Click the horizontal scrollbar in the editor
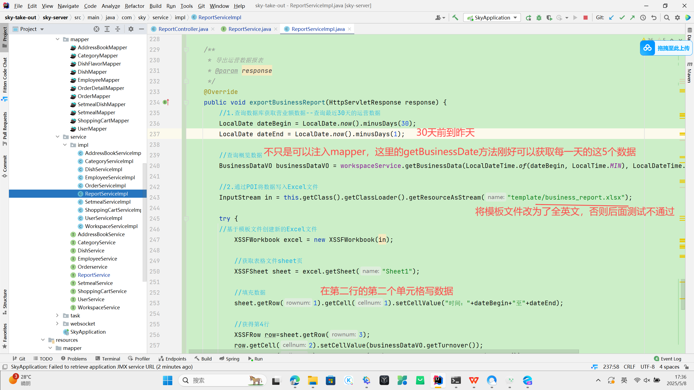 [383, 351]
